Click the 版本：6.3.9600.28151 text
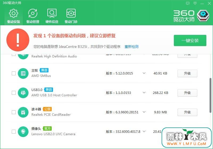Screen dimensions: 213x149 pyautogui.click(x=122, y=112)
